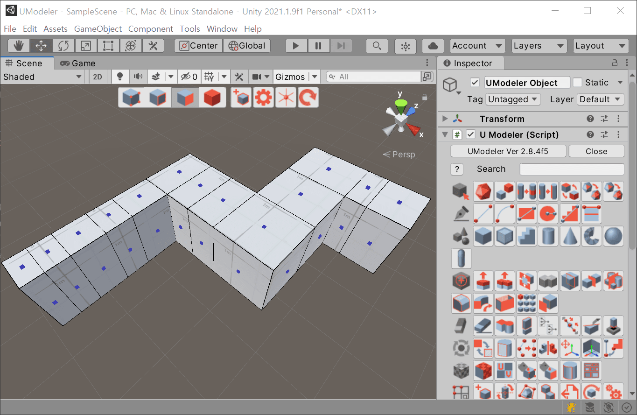Toggle the UModeler Object active checkbox
Image resolution: width=637 pixels, height=415 pixels.
tap(475, 83)
